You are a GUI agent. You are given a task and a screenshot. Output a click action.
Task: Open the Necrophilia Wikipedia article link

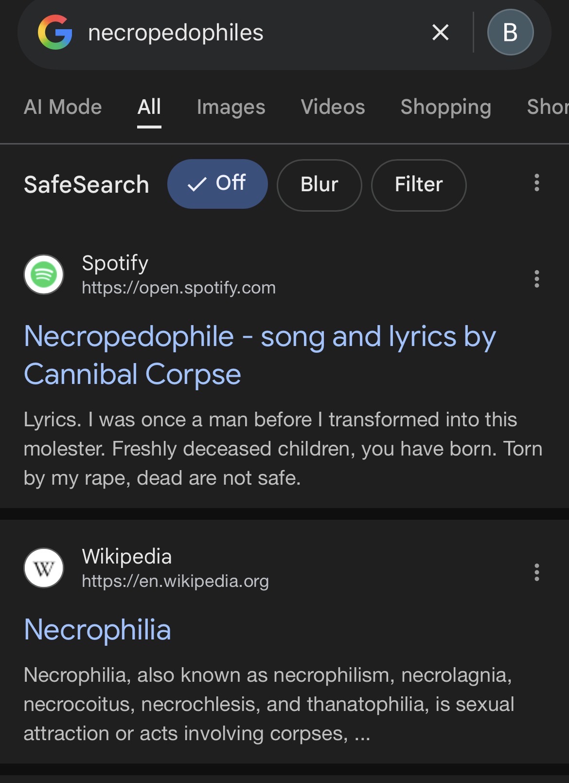(98, 630)
